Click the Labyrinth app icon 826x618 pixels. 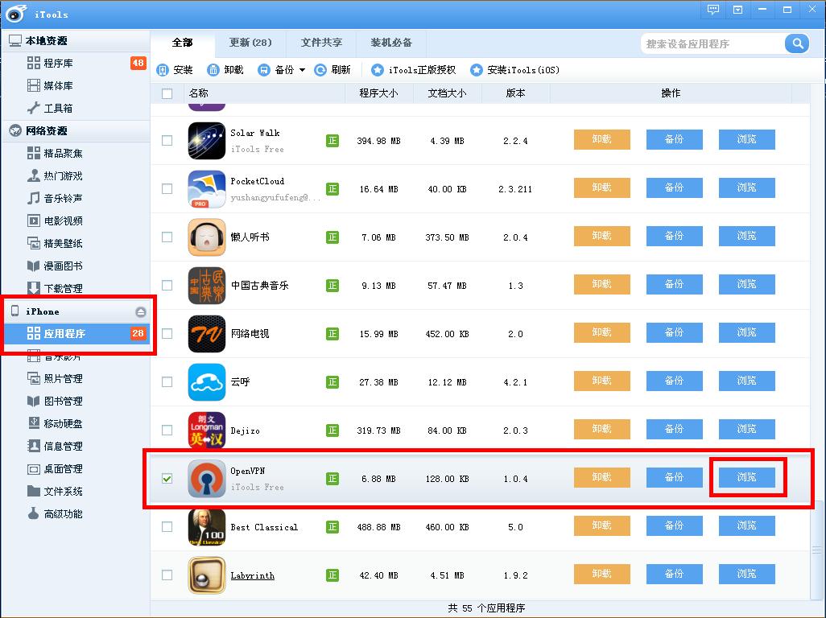point(207,575)
